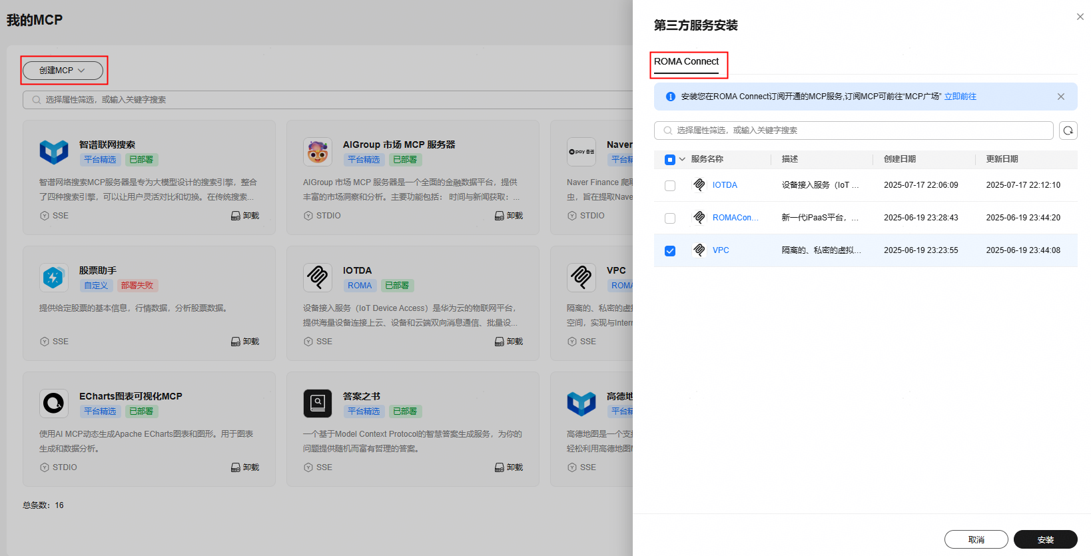Click the SSE type icon on IOTDA card

308,342
